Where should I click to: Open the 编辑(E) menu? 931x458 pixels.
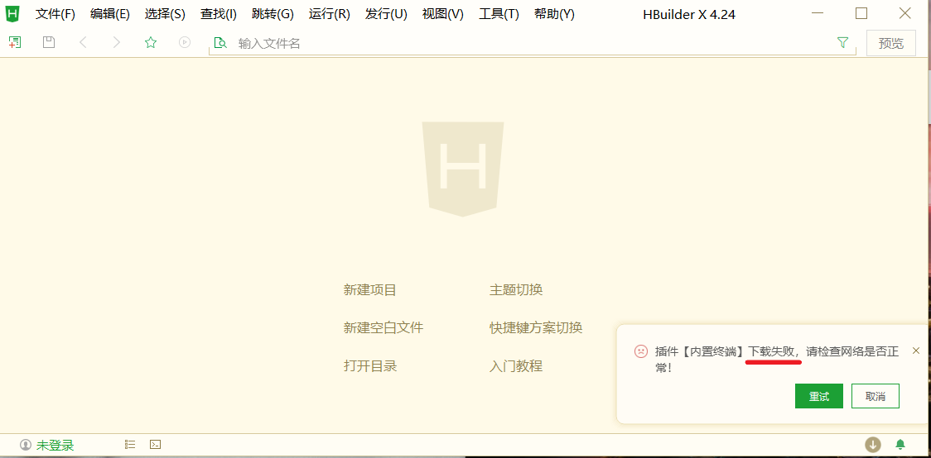[110, 14]
